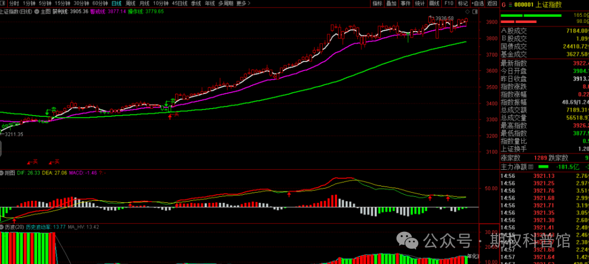Expand the 更多 periods menu
The image size is (589, 264).
[244, 3]
